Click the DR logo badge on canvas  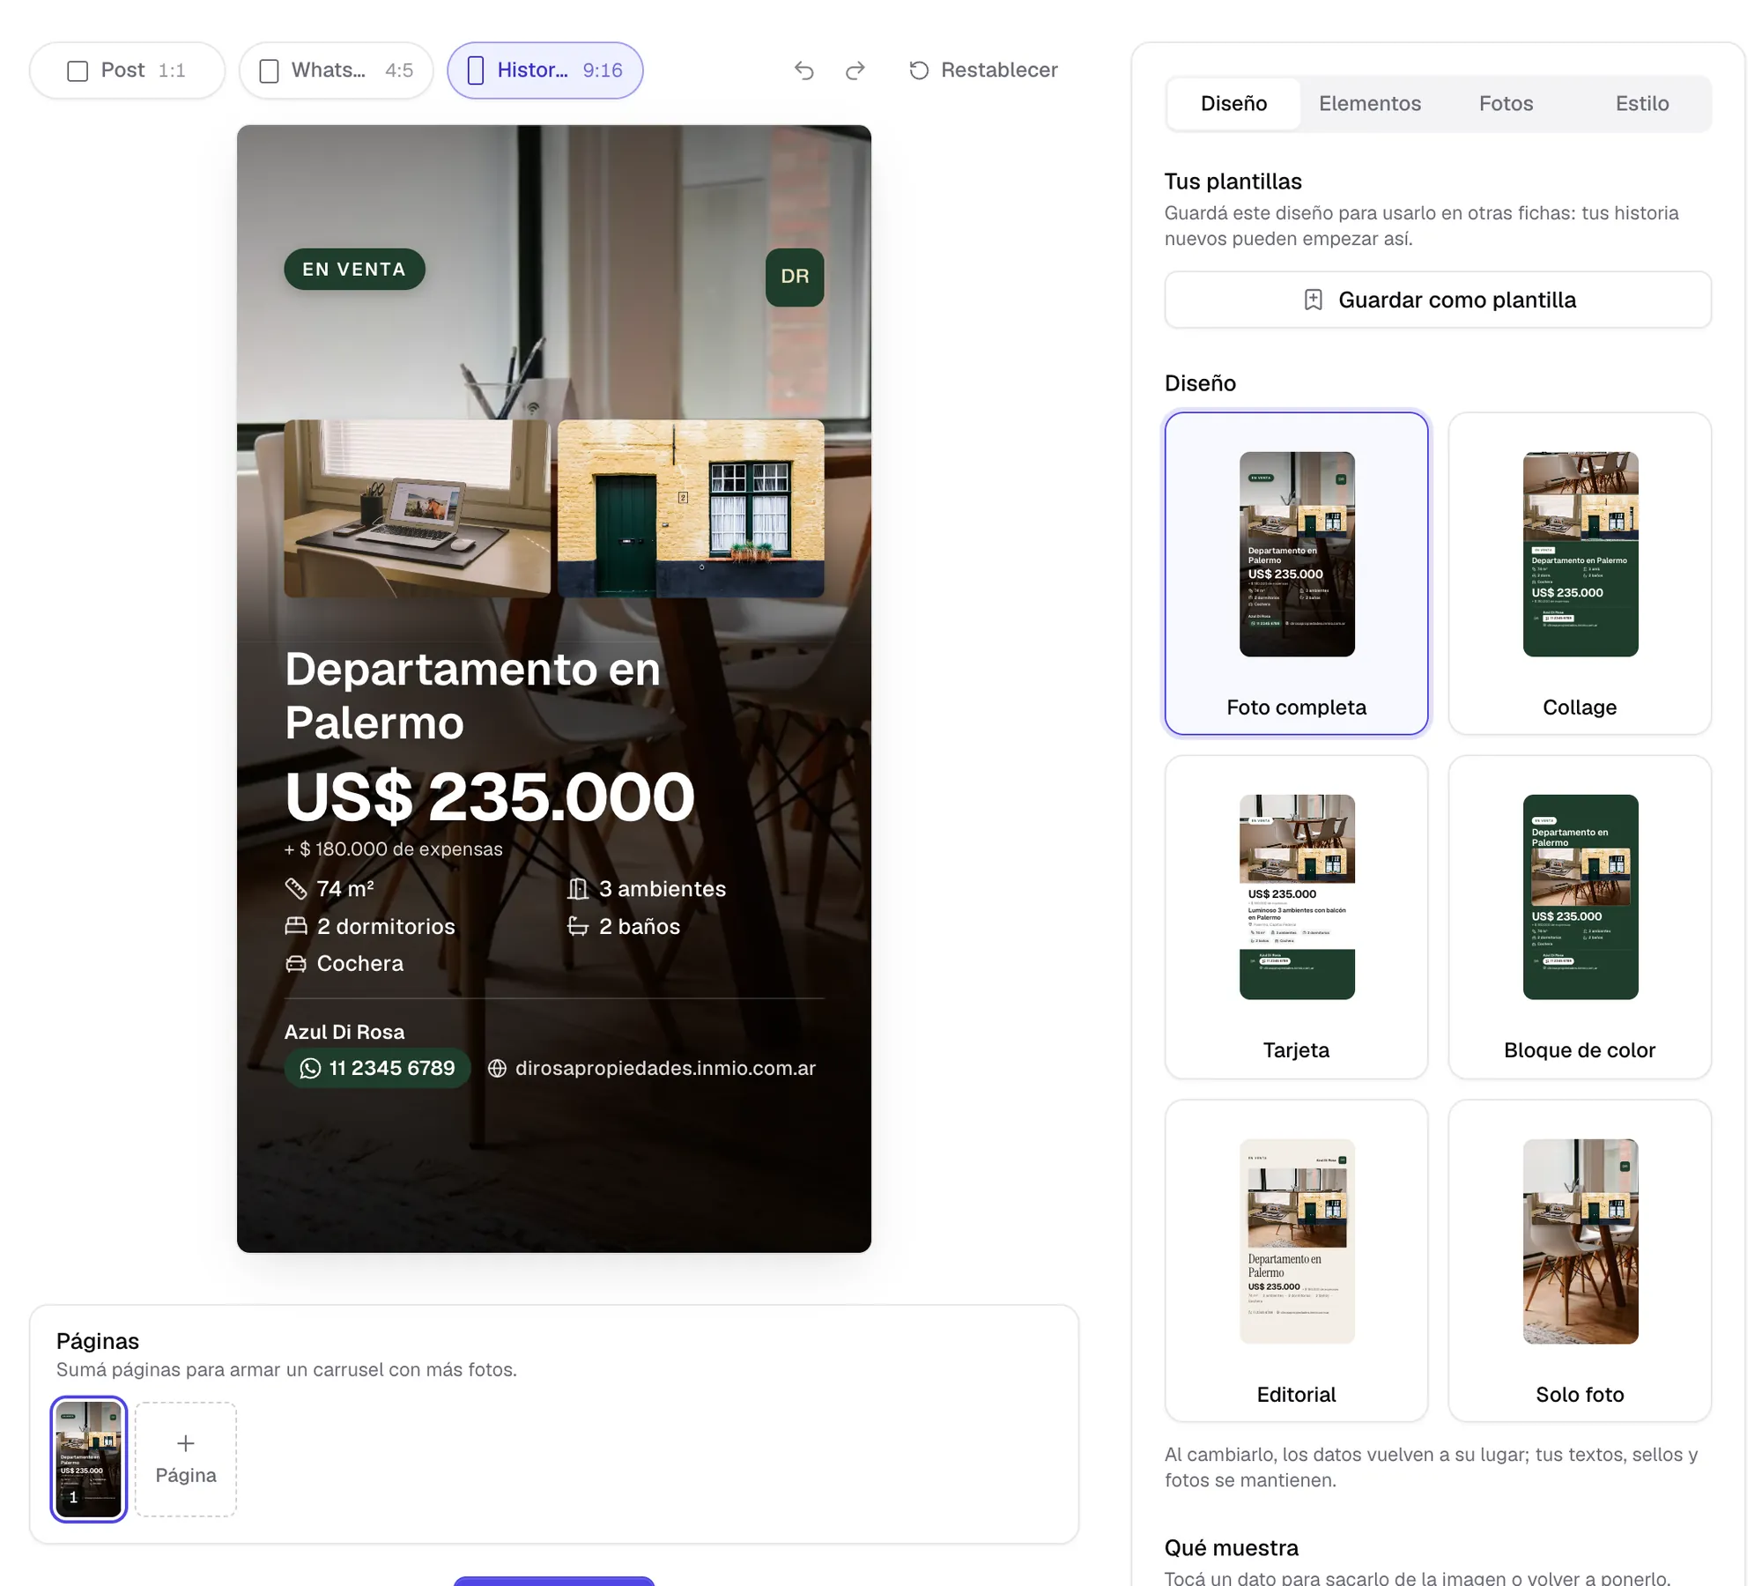coord(795,277)
